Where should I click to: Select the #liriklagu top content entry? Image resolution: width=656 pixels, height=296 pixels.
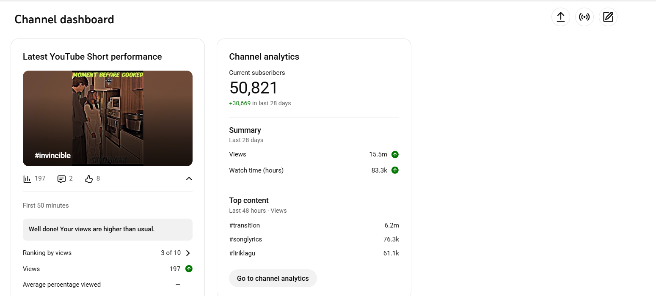click(242, 253)
